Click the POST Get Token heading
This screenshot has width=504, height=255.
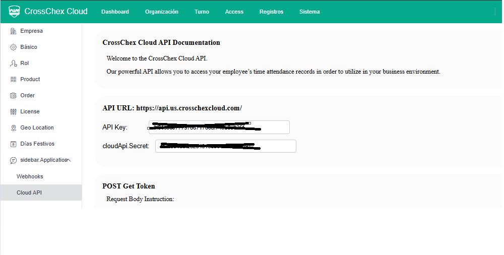point(129,186)
